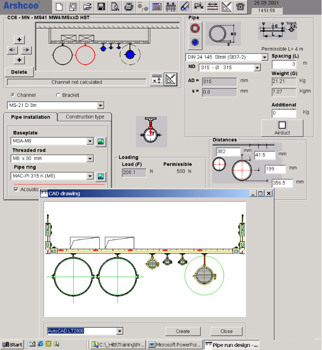
Task: Click the table with blue pipes icon
Action: click(x=171, y=6)
